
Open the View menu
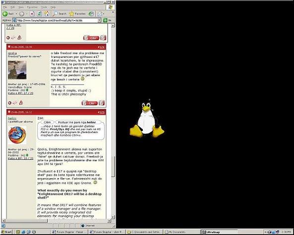point(21,7)
